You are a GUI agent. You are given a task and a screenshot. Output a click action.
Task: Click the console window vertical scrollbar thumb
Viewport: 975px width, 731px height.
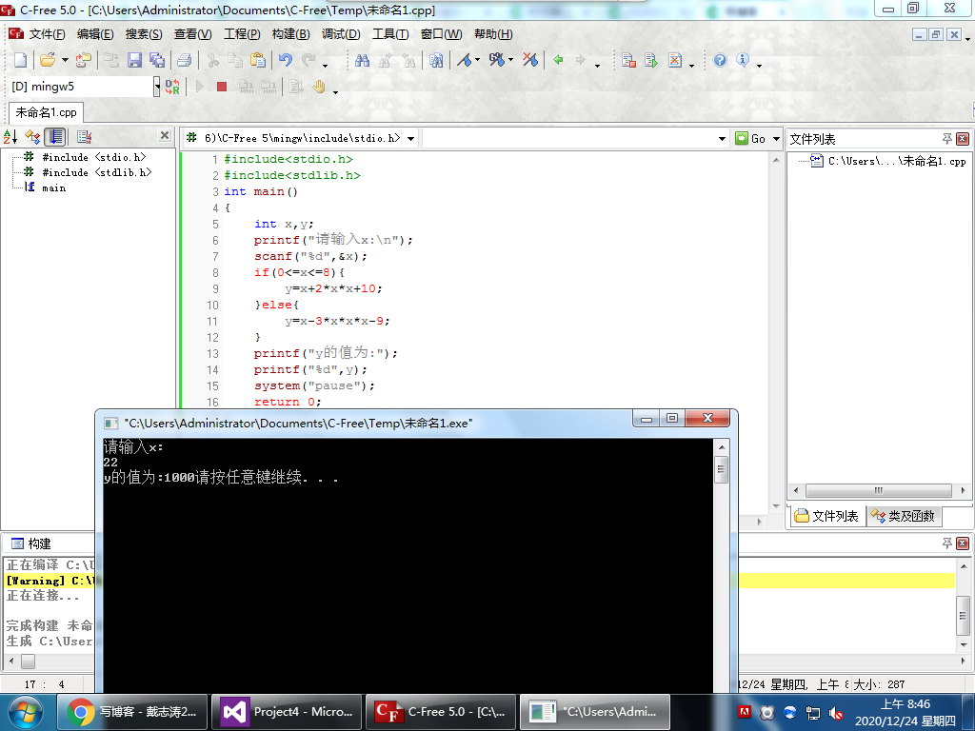(722, 468)
